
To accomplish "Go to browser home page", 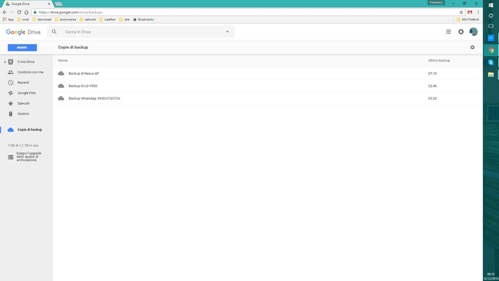I will coord(26,12).
